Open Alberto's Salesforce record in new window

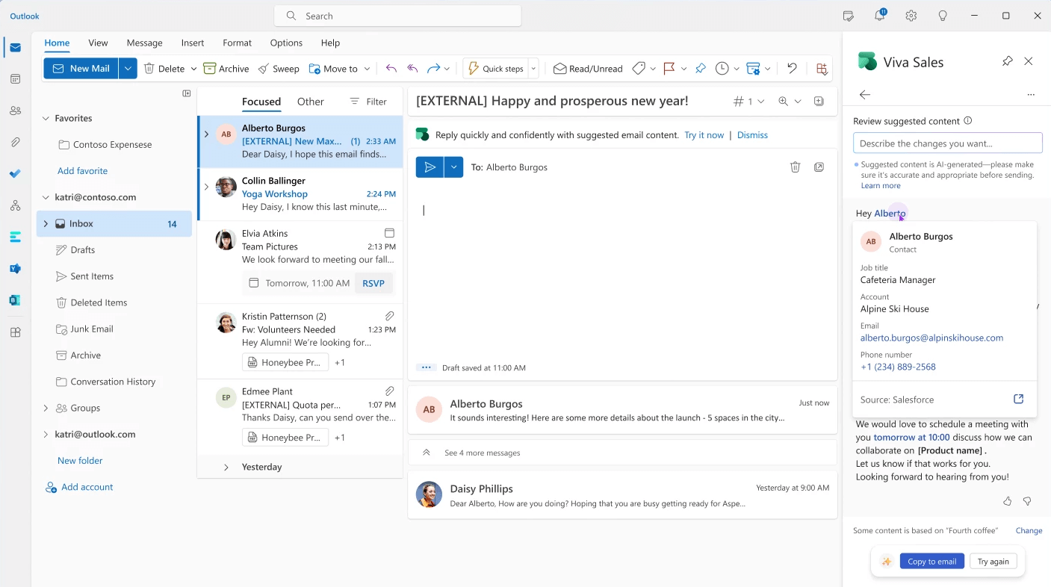[x=1018, y=400]
